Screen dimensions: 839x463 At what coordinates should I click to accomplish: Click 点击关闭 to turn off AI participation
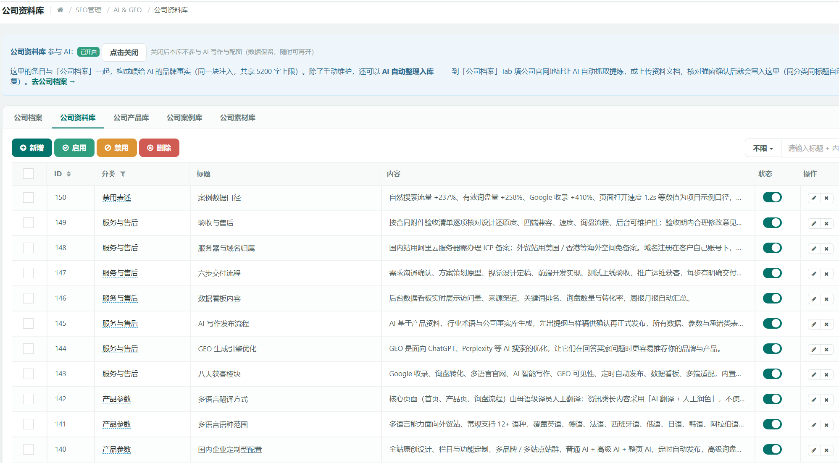(x=124, y=52)
